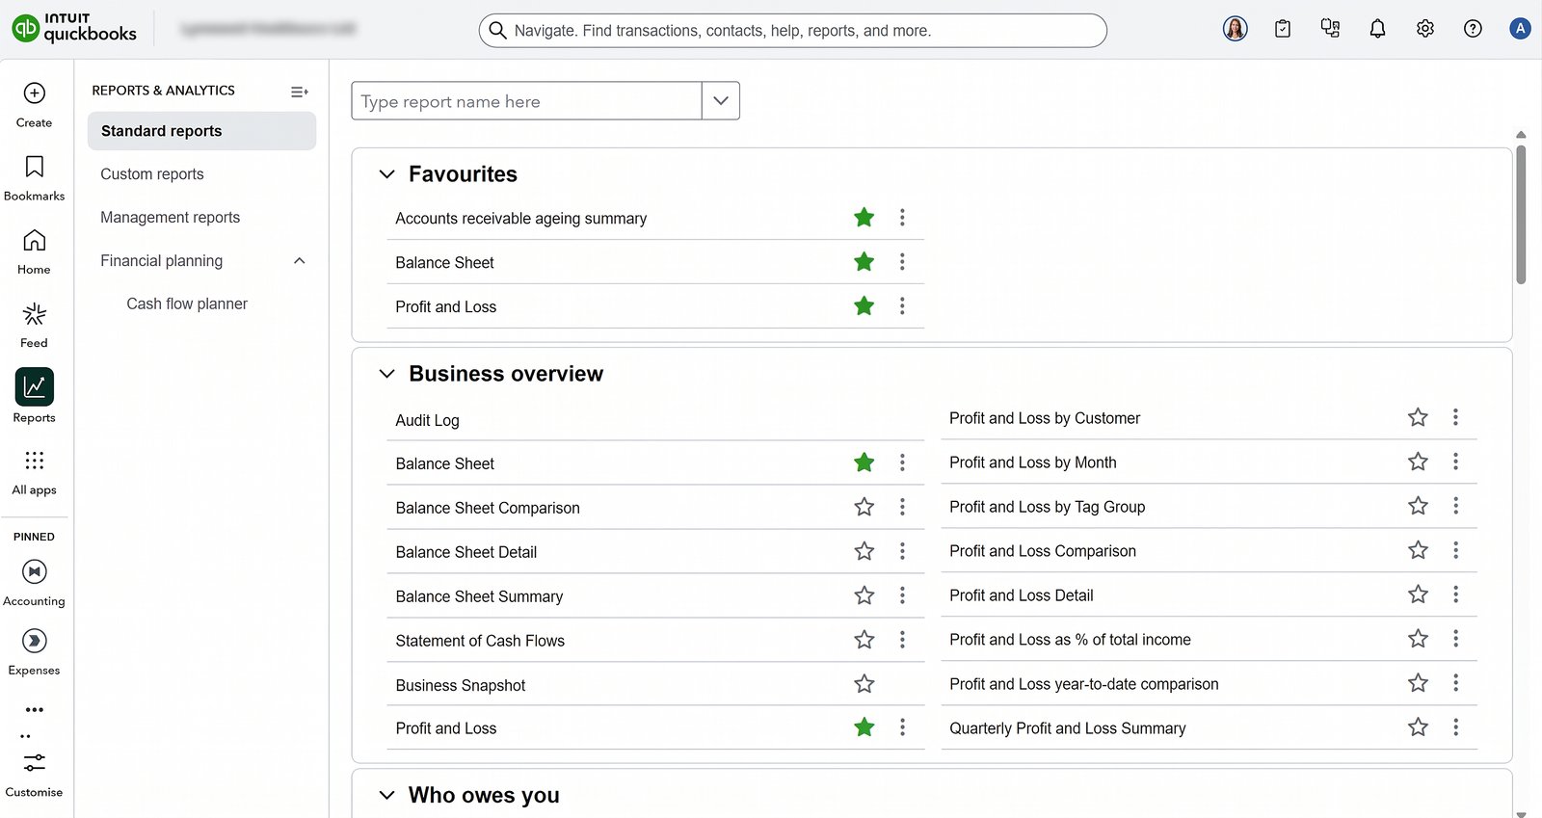Collapse the Financial planning submenu
Image resolution: width=1542 pixels, height=818 pixels.
point(300,261)
